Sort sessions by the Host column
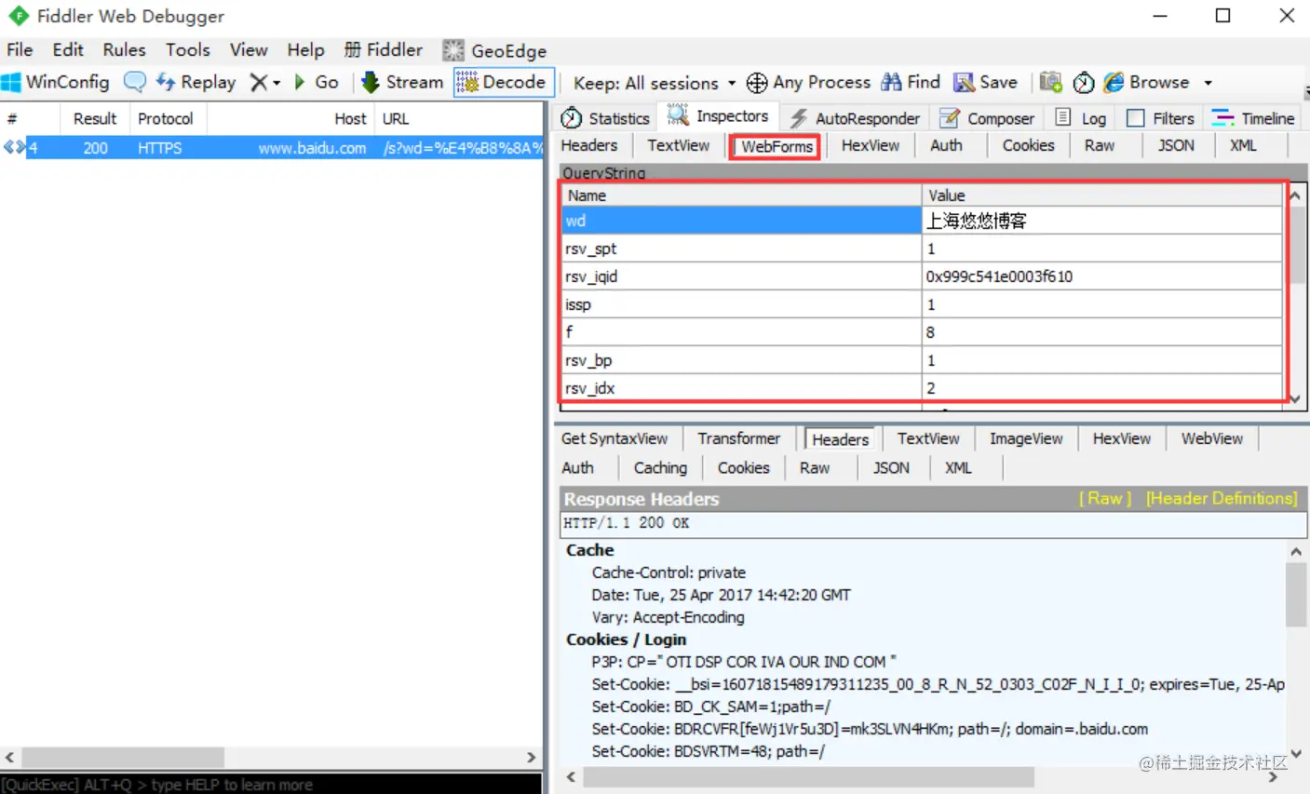The width and height of the screenshot is (1310, 794). click(x=290, y=118)
